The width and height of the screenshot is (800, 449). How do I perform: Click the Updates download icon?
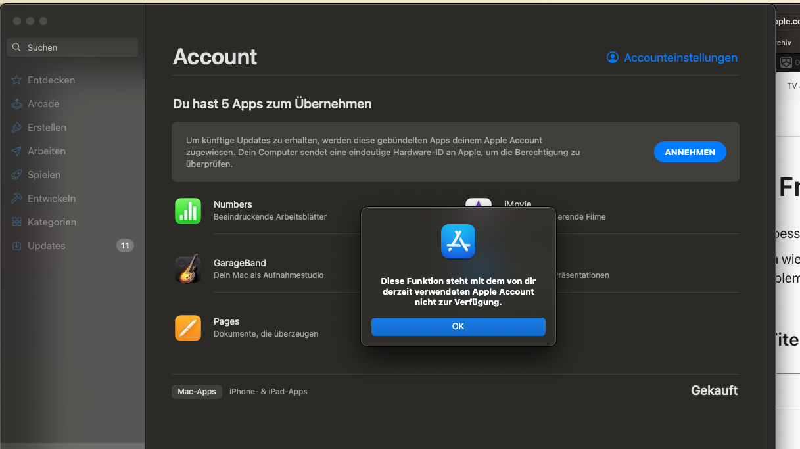(x=16, y=246)
